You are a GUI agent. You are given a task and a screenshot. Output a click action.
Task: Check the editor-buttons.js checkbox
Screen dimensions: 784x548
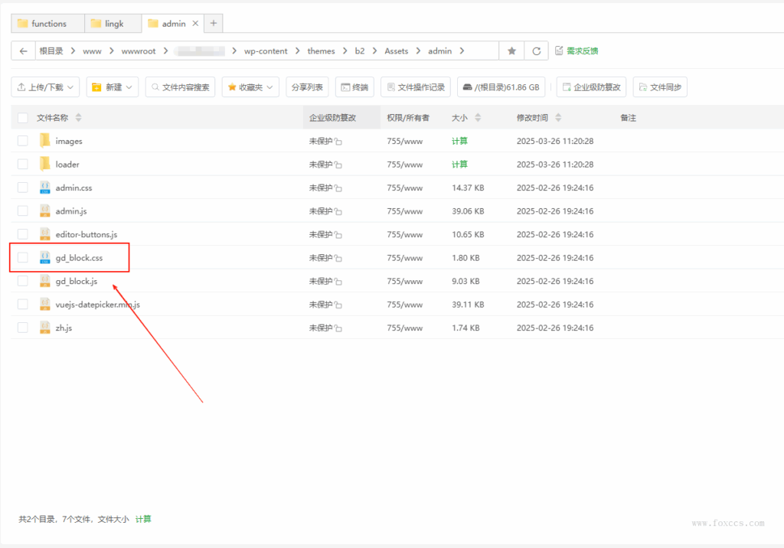[x=22, y=233]
